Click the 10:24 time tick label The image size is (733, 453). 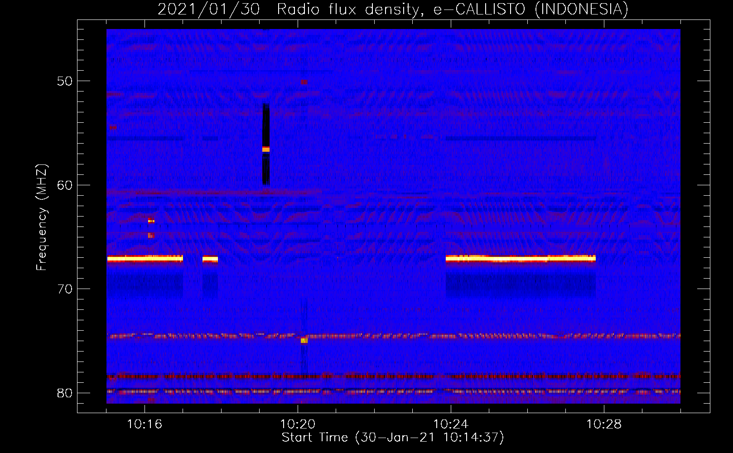point(451,424)
